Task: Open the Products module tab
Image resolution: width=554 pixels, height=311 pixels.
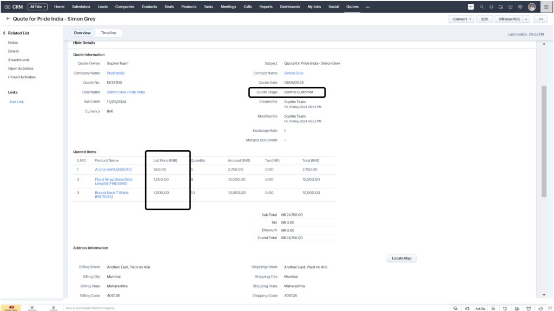Action: coord(189,6)
